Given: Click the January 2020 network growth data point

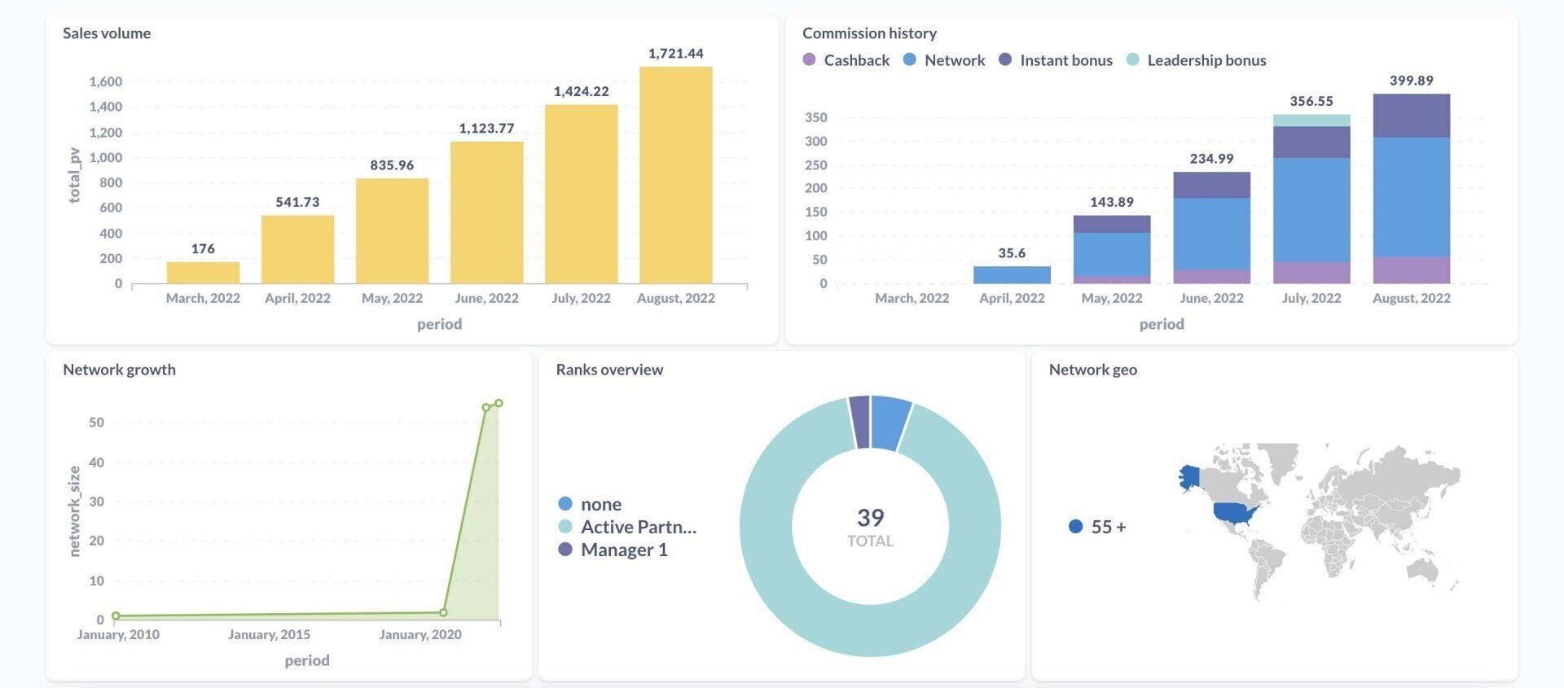Looking at the screenshot, I should [443, 612].
